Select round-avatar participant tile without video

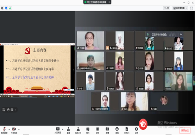pyautogui.click(x=164, y=101)
